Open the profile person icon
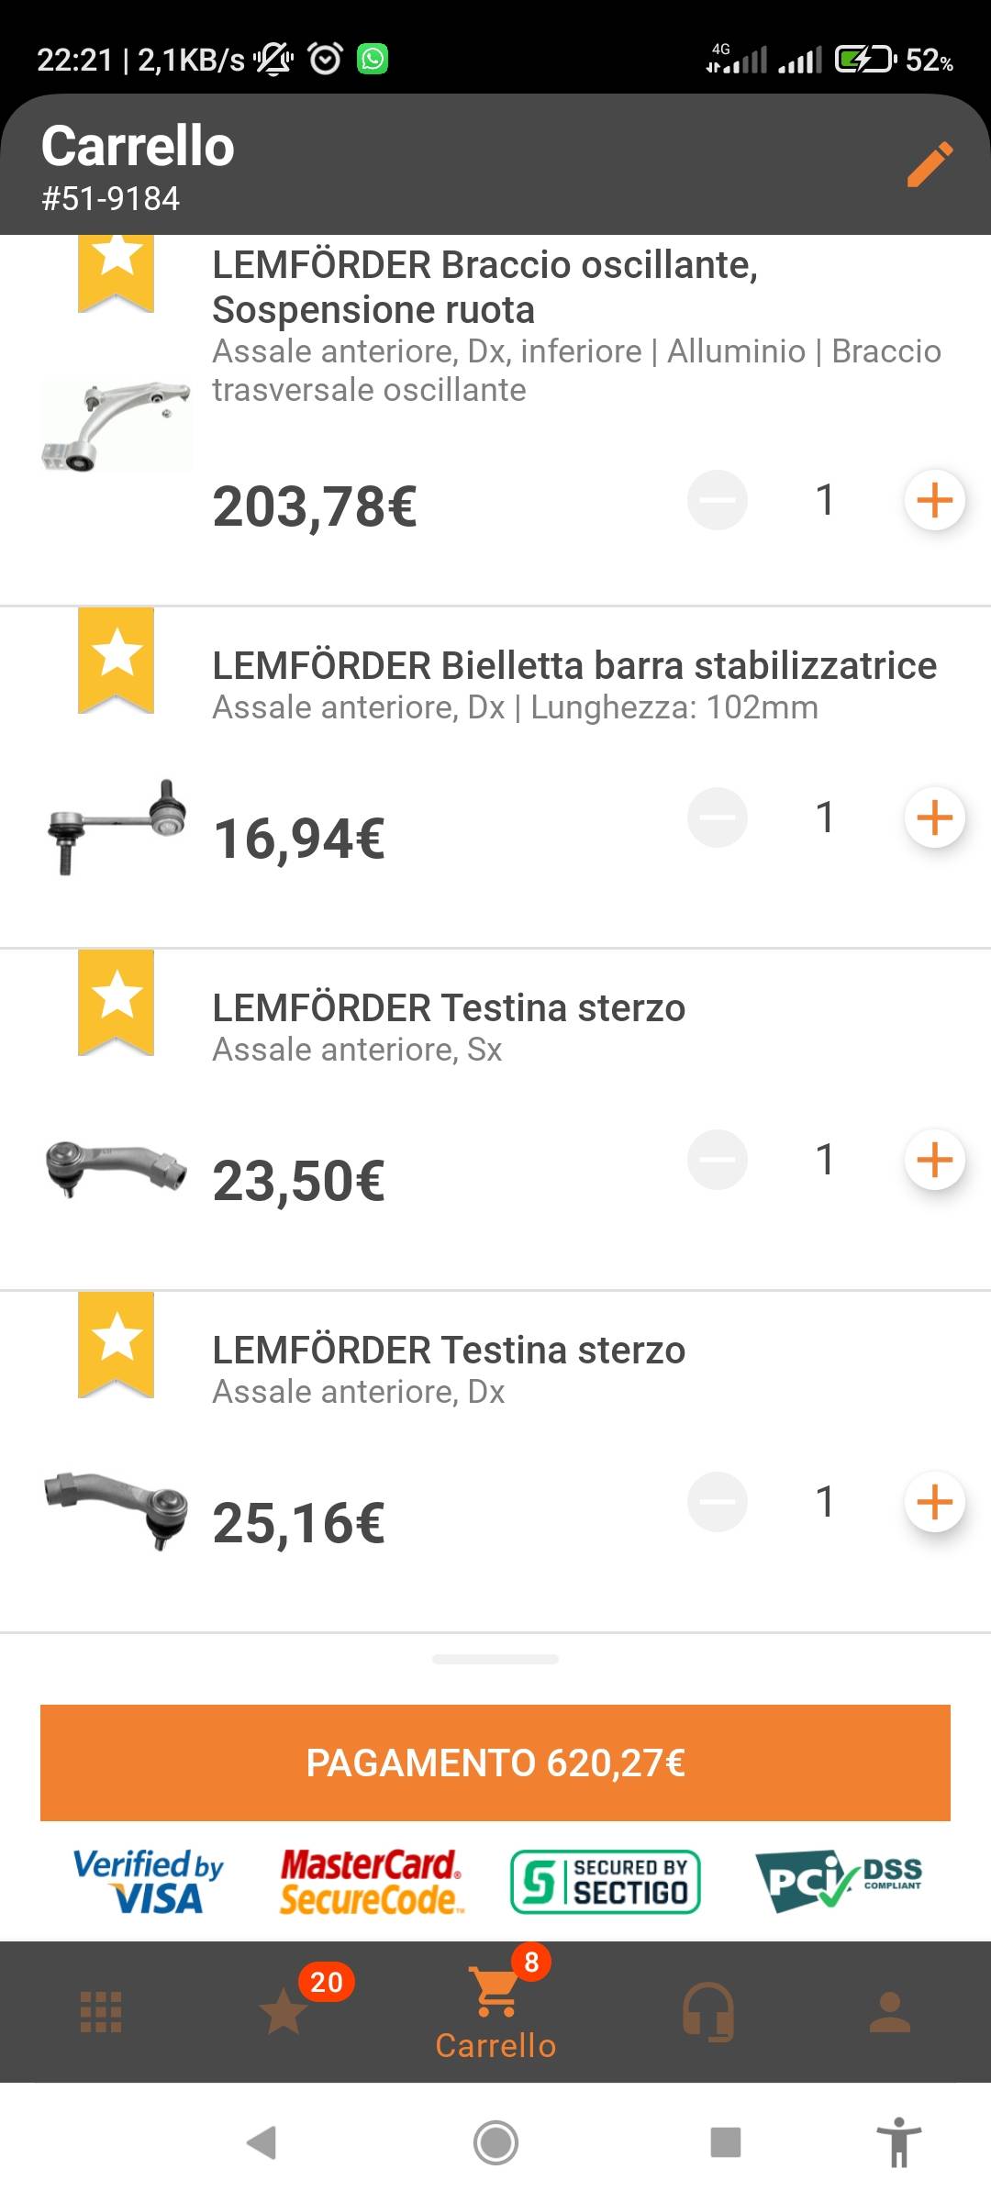Screen dimensions: 991x2202 (890, 2012)
